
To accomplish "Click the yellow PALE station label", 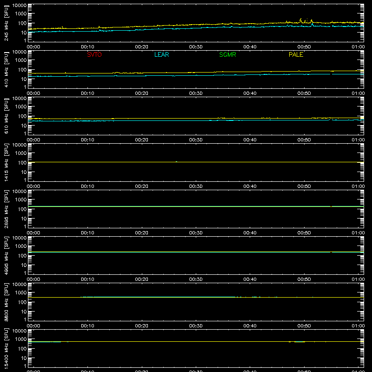I will pyautogui.click(x=296, y=54).
